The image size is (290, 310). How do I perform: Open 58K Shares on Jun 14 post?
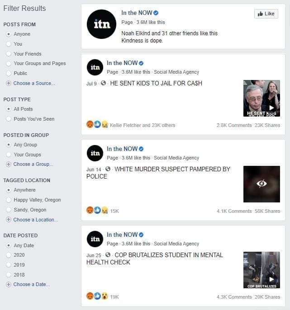point(267,211)
